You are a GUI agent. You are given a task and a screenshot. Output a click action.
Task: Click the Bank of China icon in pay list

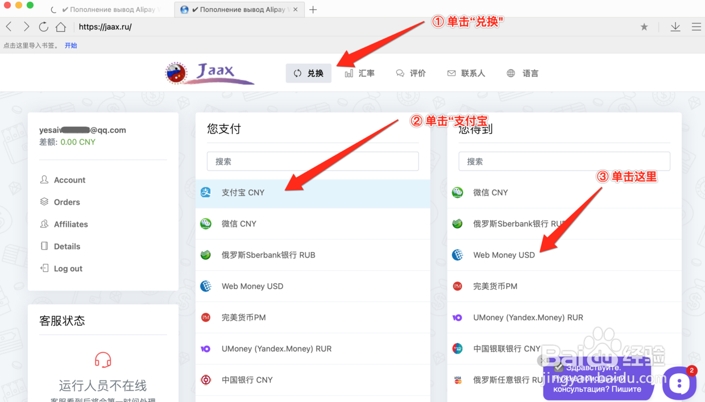(206, 380)
